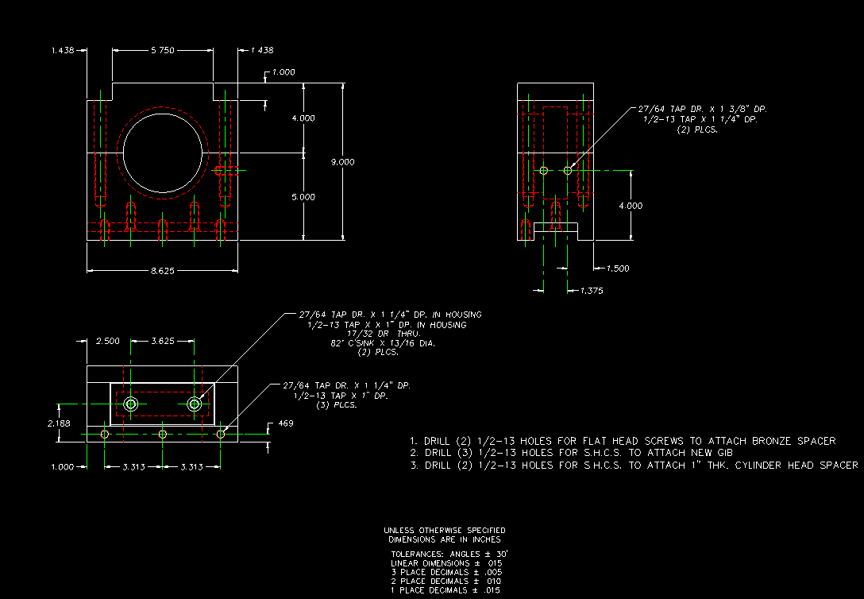Select '2 PLACE DECIMALS ± .010' line

point(446,581)
